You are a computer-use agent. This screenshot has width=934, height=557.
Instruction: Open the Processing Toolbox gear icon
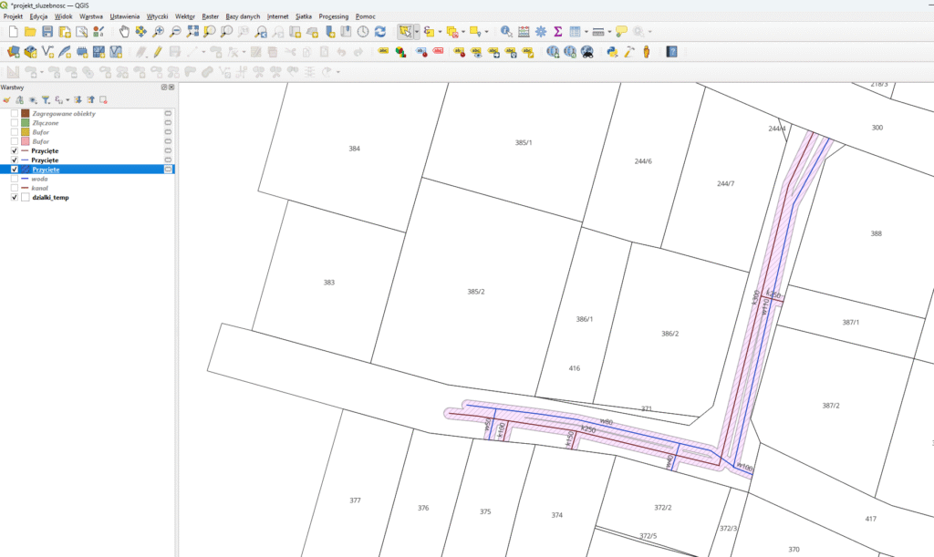[540, 32]
